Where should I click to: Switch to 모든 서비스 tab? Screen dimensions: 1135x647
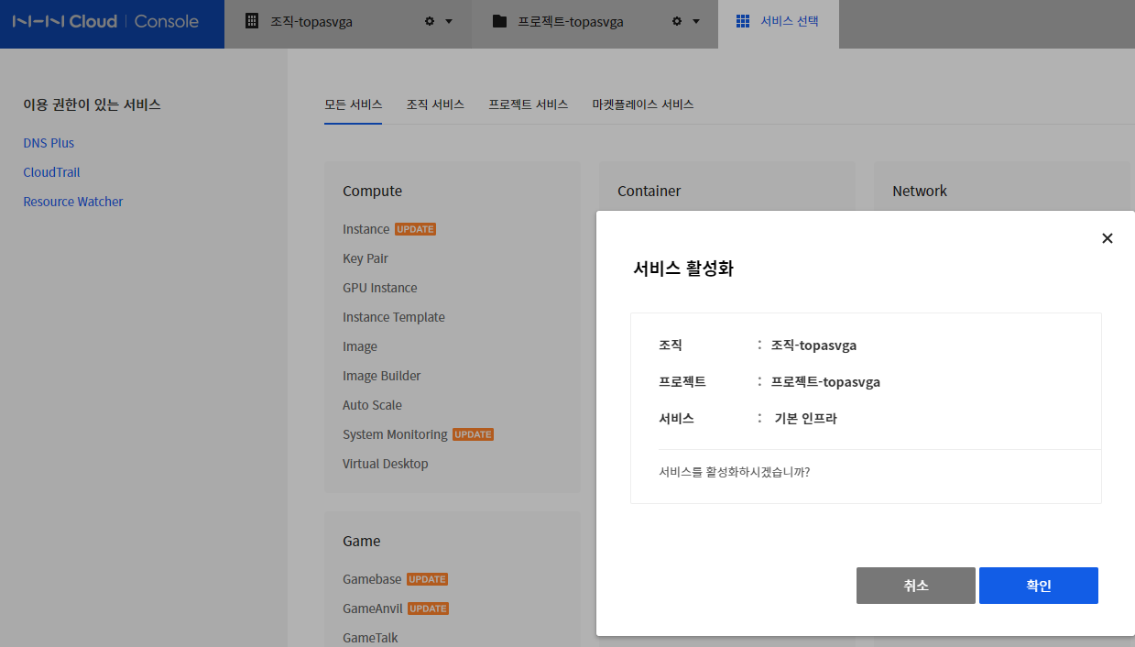353,104
